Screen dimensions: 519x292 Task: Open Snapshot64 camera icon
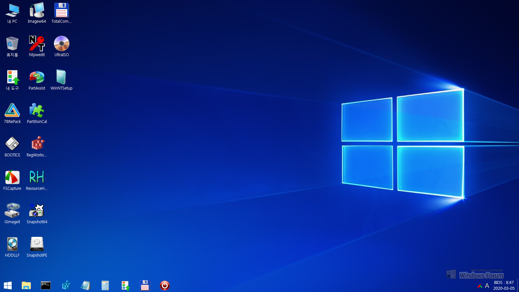coord(37,214)
